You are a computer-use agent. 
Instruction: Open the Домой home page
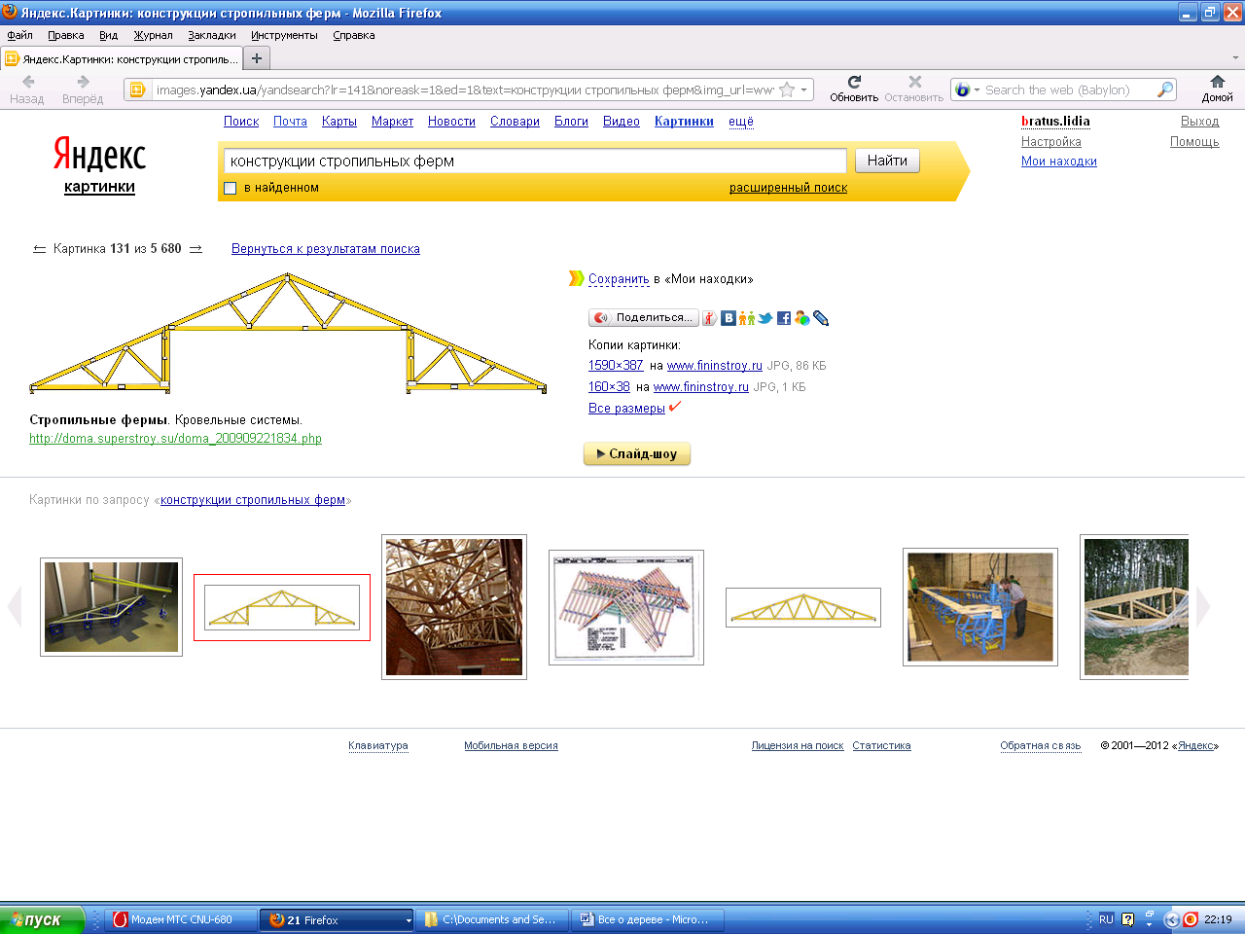pyautogui.click(x=1217, y=89)
